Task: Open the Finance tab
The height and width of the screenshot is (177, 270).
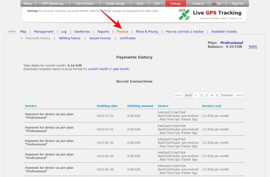Action: tap(123, 32)
